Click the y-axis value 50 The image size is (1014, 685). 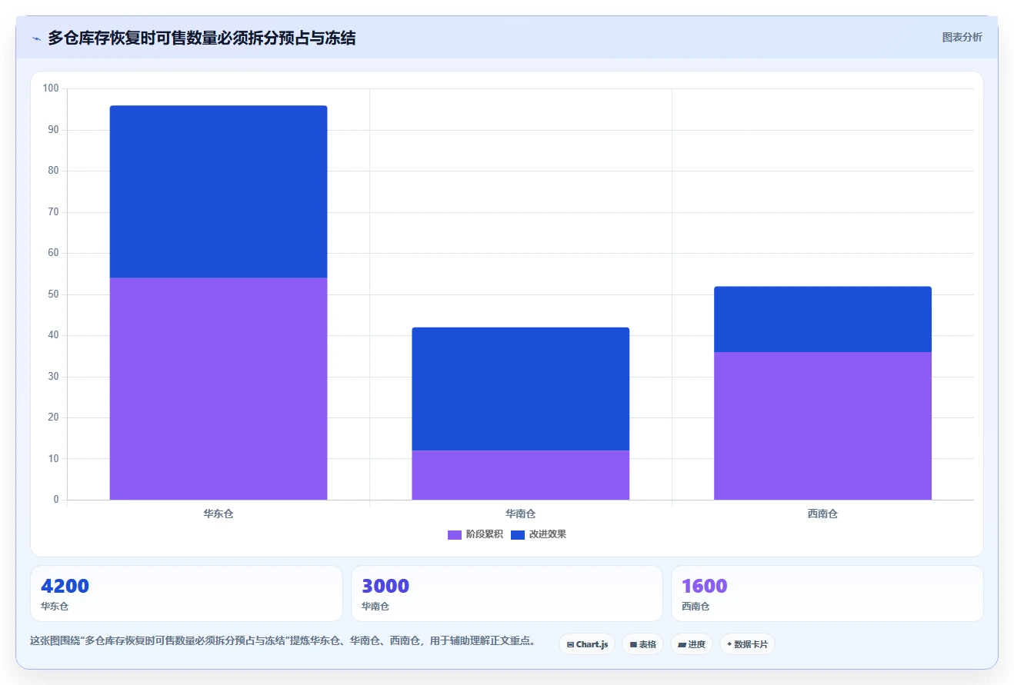[53, 294]
